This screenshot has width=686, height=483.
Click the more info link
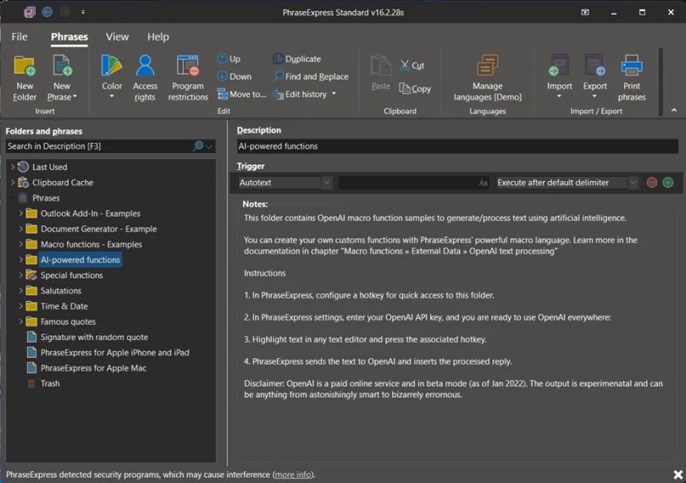click(x=293, y=475)
